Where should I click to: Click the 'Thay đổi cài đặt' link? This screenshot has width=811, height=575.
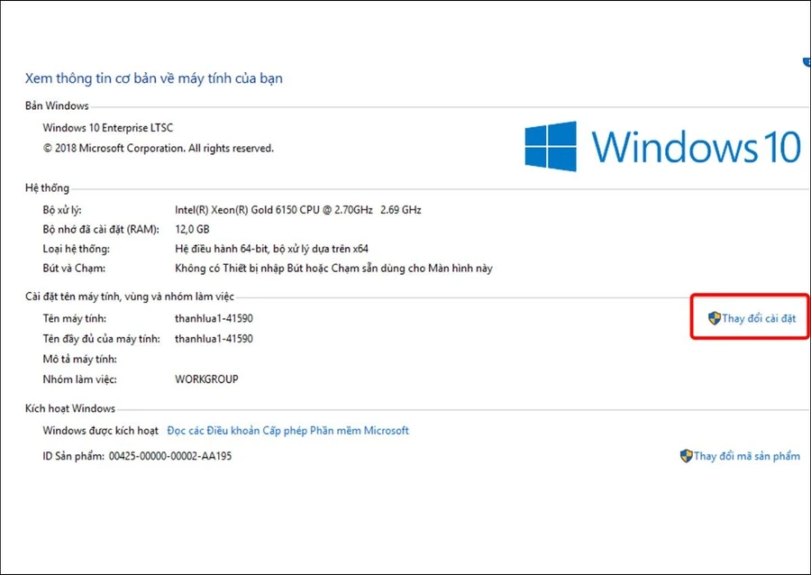758,318
